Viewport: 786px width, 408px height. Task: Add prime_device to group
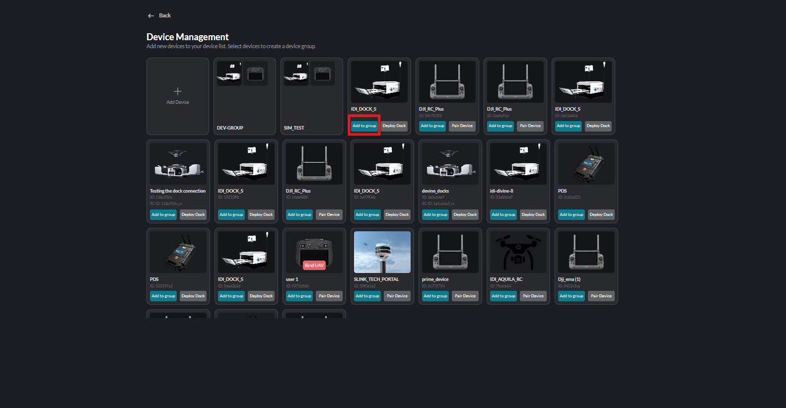pos(435,296)
